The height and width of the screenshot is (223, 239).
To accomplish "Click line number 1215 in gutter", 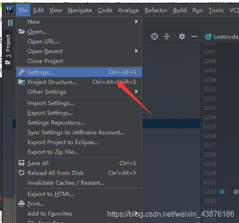I will [x=210, y=126].
